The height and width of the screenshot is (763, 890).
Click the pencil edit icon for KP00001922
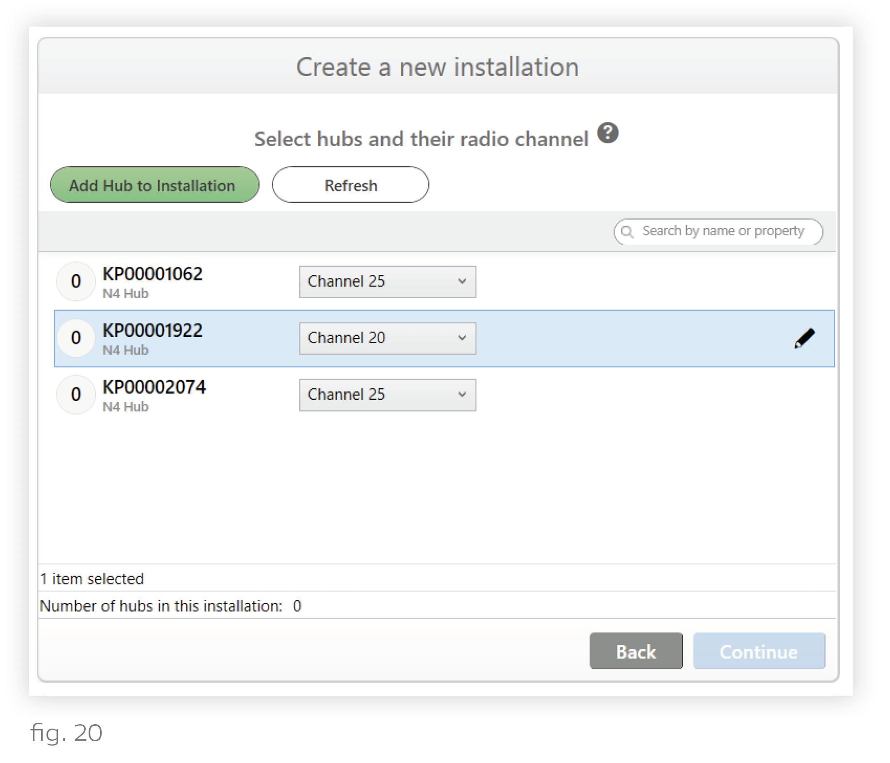coord(804,338)
